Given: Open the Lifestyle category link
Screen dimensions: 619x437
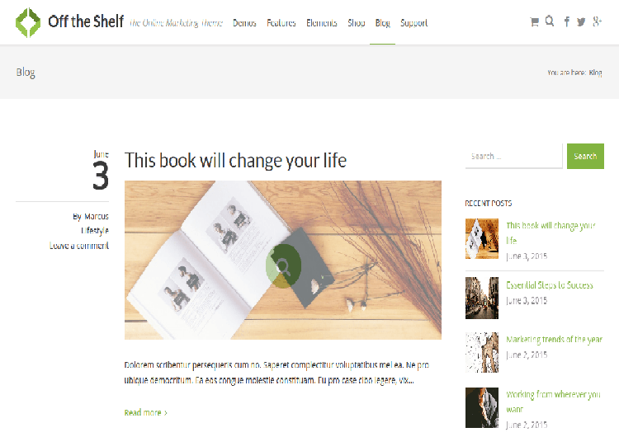Looking at the screenshot, I should tap(95, 231).
